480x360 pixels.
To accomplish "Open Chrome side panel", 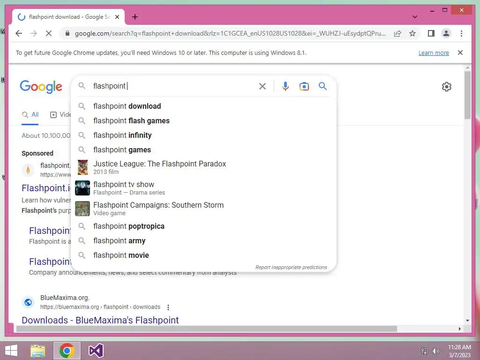I will 431,33.
